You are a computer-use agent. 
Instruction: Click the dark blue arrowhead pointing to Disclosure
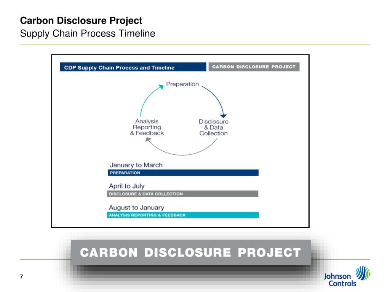pyautogui.click(x=223, y=116)
